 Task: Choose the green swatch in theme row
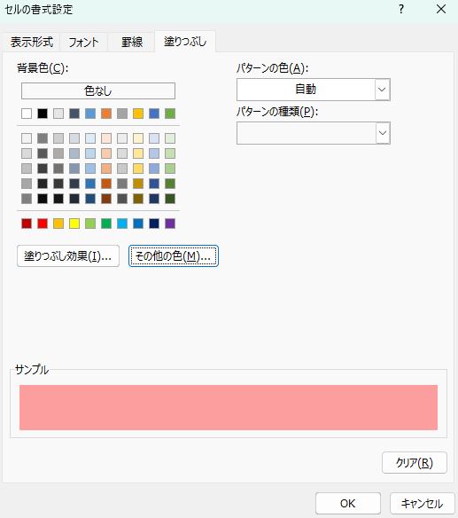point(170,114)
